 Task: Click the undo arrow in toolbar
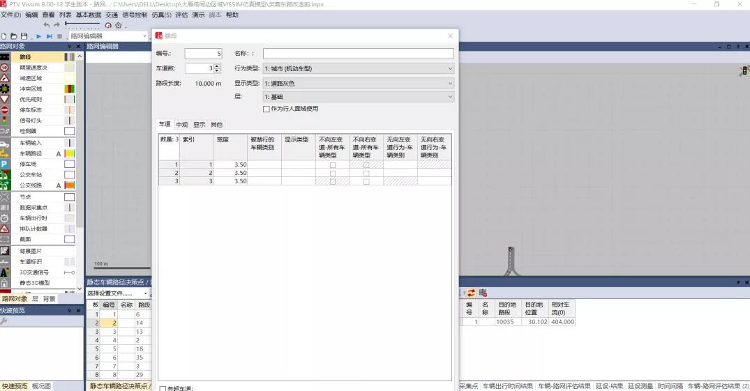[47, 25]
